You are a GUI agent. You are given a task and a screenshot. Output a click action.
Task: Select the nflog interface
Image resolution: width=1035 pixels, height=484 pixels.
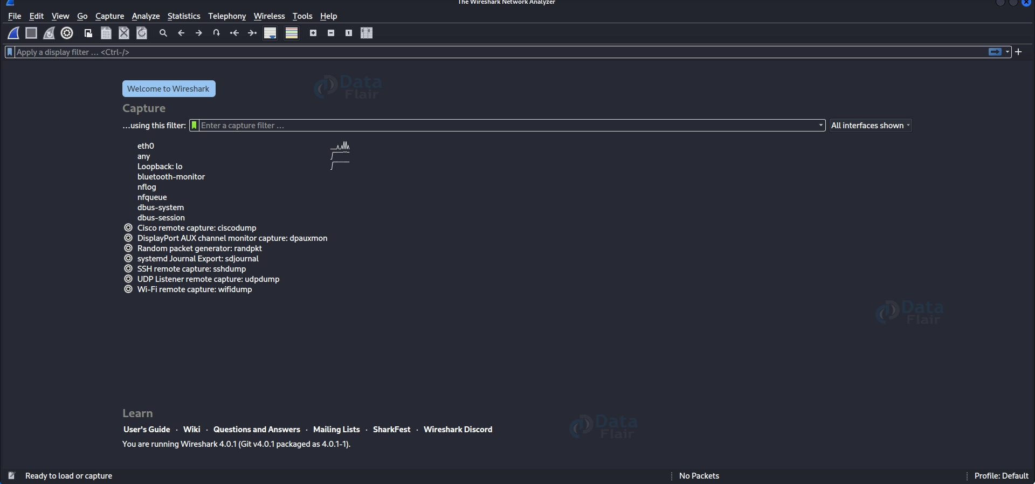147,187
